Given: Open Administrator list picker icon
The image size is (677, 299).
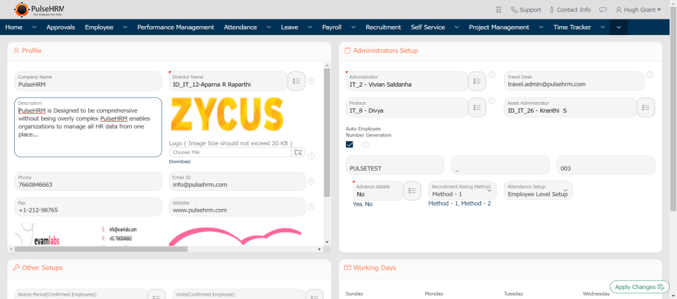Looking at the screenshot, I should pyautogui.click(x=476, y=81).
